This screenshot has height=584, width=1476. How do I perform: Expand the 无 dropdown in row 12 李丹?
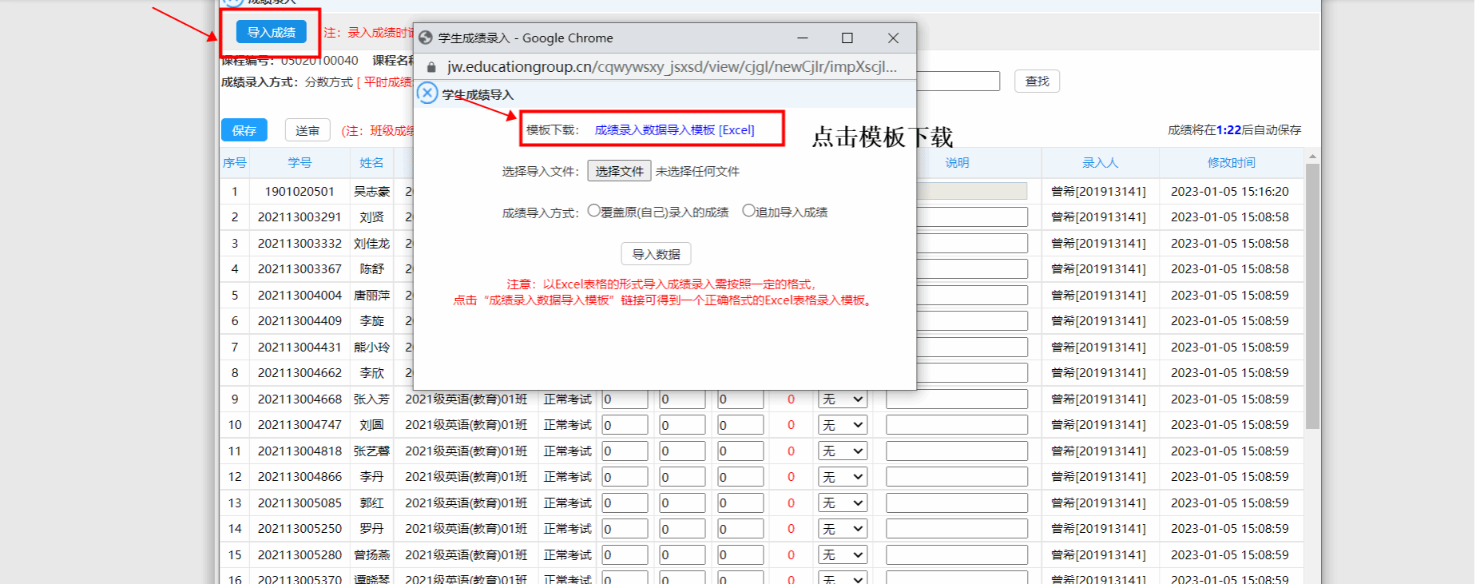tap(843, 477)
